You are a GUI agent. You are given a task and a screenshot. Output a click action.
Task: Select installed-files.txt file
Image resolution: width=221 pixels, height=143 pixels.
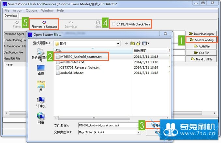coord(72,62)
